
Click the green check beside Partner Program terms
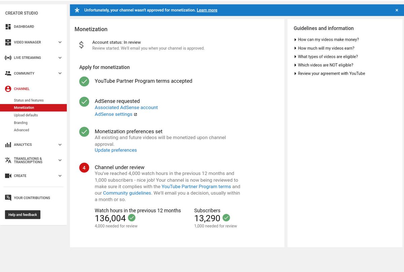84,81
